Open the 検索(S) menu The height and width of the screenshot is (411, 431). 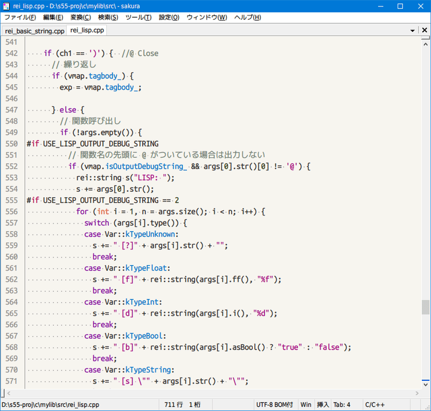tap(108, 17)
